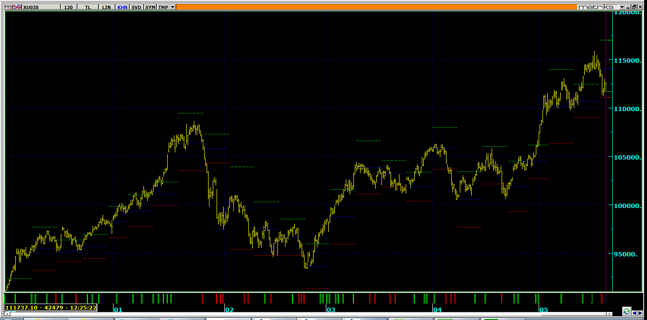This screenshot has height=320, width=647.
Task: Click the SVD button
Action: (x=136, y=7)
